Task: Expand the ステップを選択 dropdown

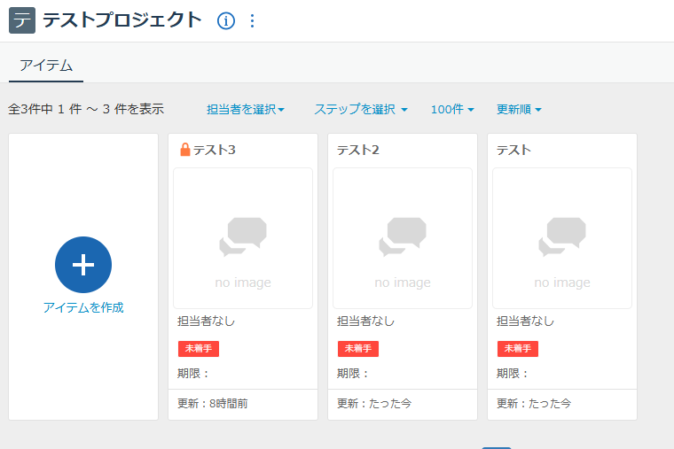Action: (x=360, y=110)
